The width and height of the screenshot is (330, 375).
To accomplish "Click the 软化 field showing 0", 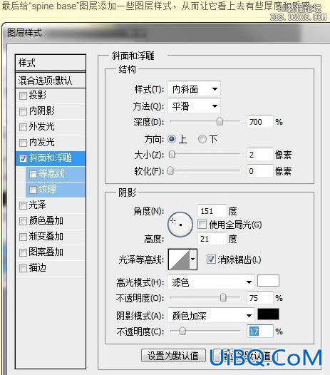I will (259, 171).
